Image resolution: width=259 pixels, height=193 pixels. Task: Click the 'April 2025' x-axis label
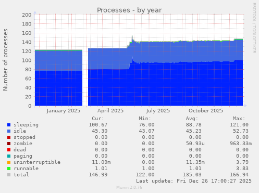pyautogui.click(x=110, y=111)
